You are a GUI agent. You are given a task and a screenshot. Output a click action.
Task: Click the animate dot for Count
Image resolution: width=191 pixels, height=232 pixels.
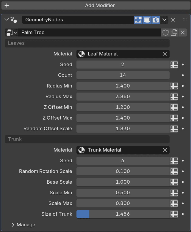(x=183, y=75)
